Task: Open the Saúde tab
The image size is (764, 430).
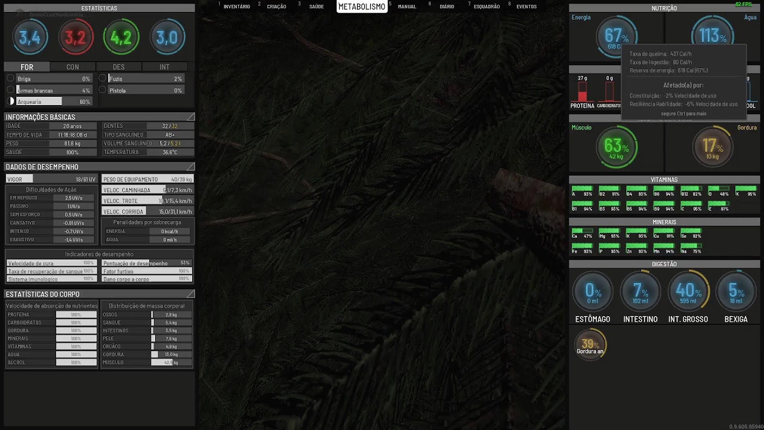Action: click(316, 7)
